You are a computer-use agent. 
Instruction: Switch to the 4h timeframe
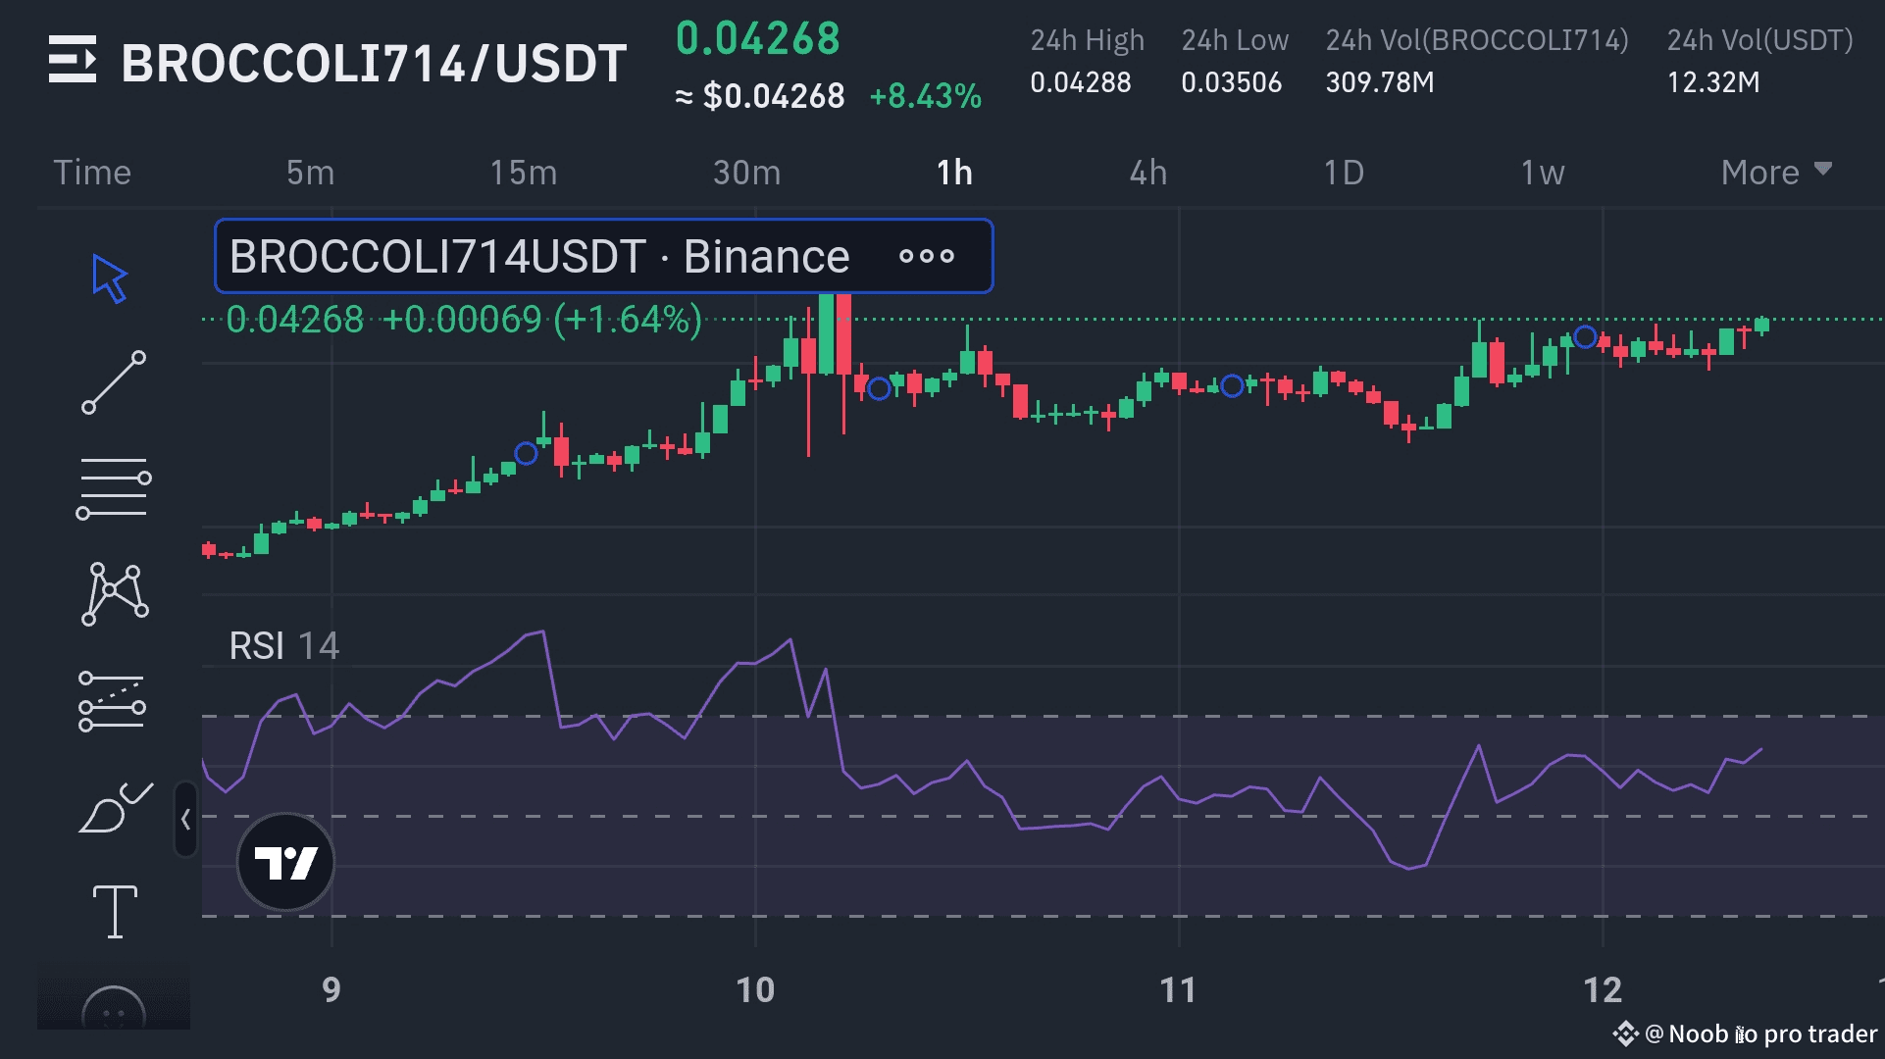coord(1148,173)
